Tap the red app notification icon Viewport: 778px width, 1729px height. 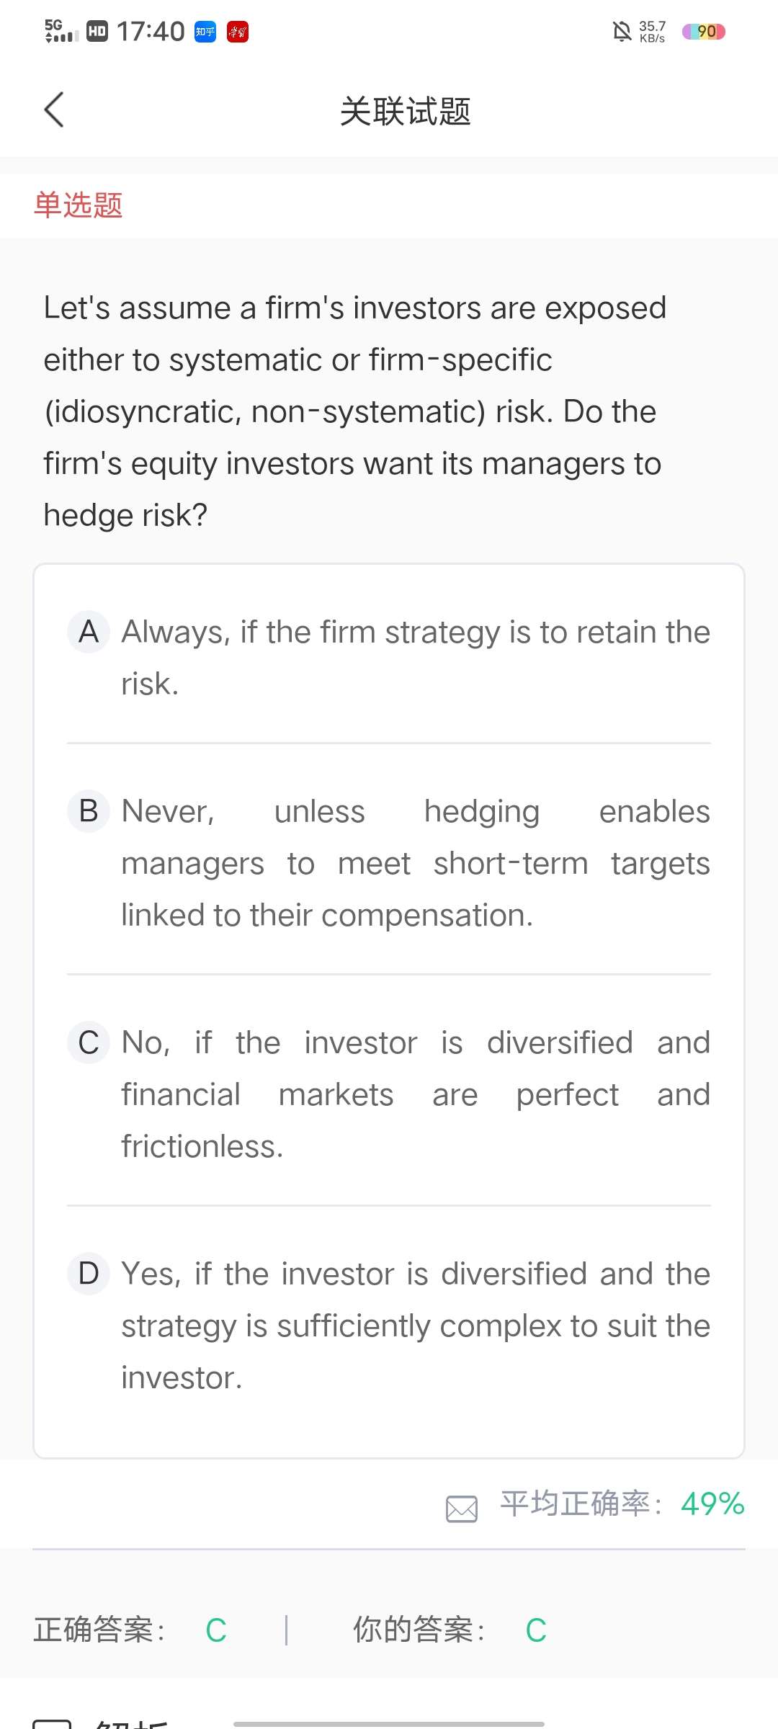point(238,32)
